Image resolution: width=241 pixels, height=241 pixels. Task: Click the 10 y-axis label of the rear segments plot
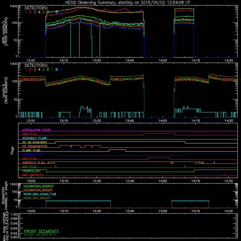click(x=15, y=99)
